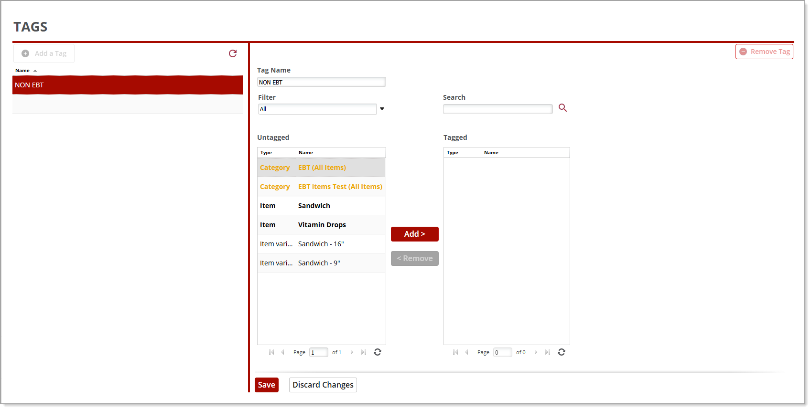Image resolution: width=811 pixels, height=410 pixels.
Task: Click the Untagged page number field
Action: (318, 352)
